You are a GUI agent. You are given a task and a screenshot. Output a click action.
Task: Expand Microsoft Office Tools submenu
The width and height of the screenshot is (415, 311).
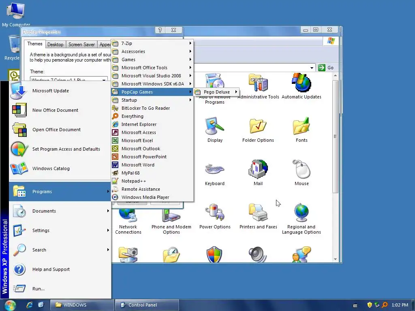pyautogui.click(x=152, y=68)
